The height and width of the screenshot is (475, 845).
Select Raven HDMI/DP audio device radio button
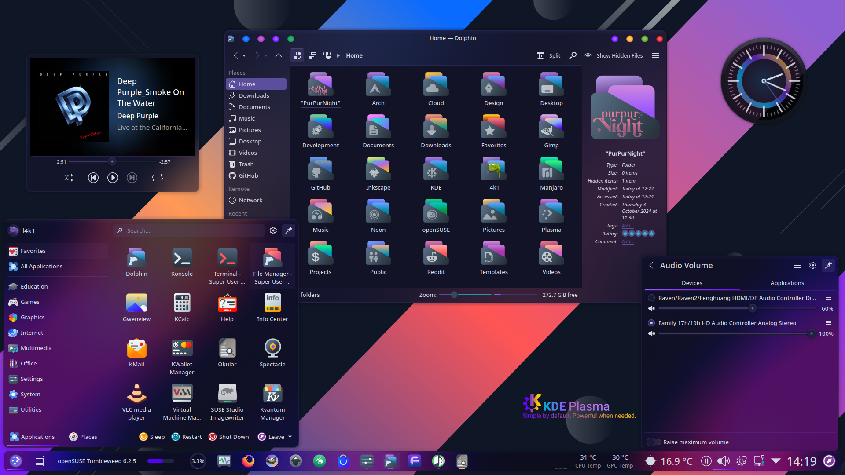[651, 298]
